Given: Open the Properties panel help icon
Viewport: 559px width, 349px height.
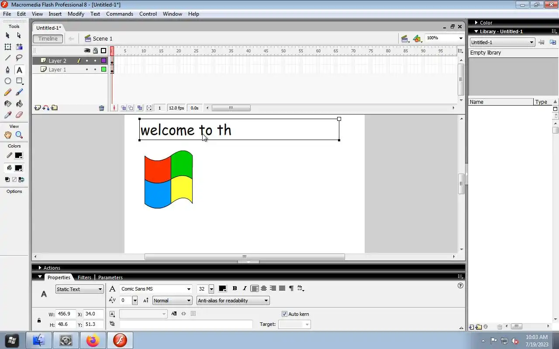Looking at the screenshot, I should 460,286.
